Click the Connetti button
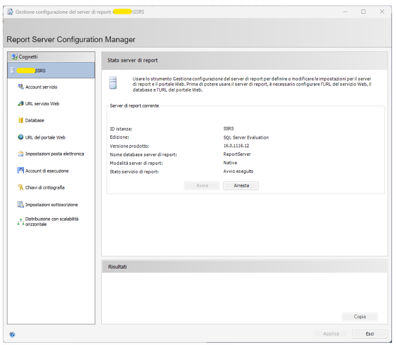The height and width of the screenshot is (345, 396). tap(51, 57)
